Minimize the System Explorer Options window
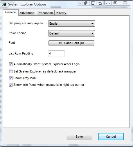The width and height of the screenshot is (133, 147). point(108,3)
